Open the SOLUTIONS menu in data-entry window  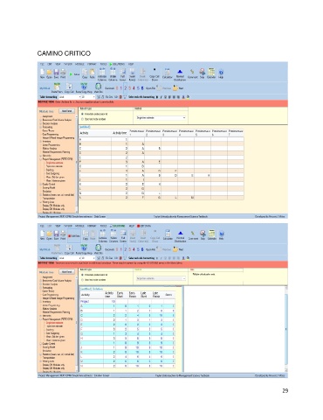(117, 64)
